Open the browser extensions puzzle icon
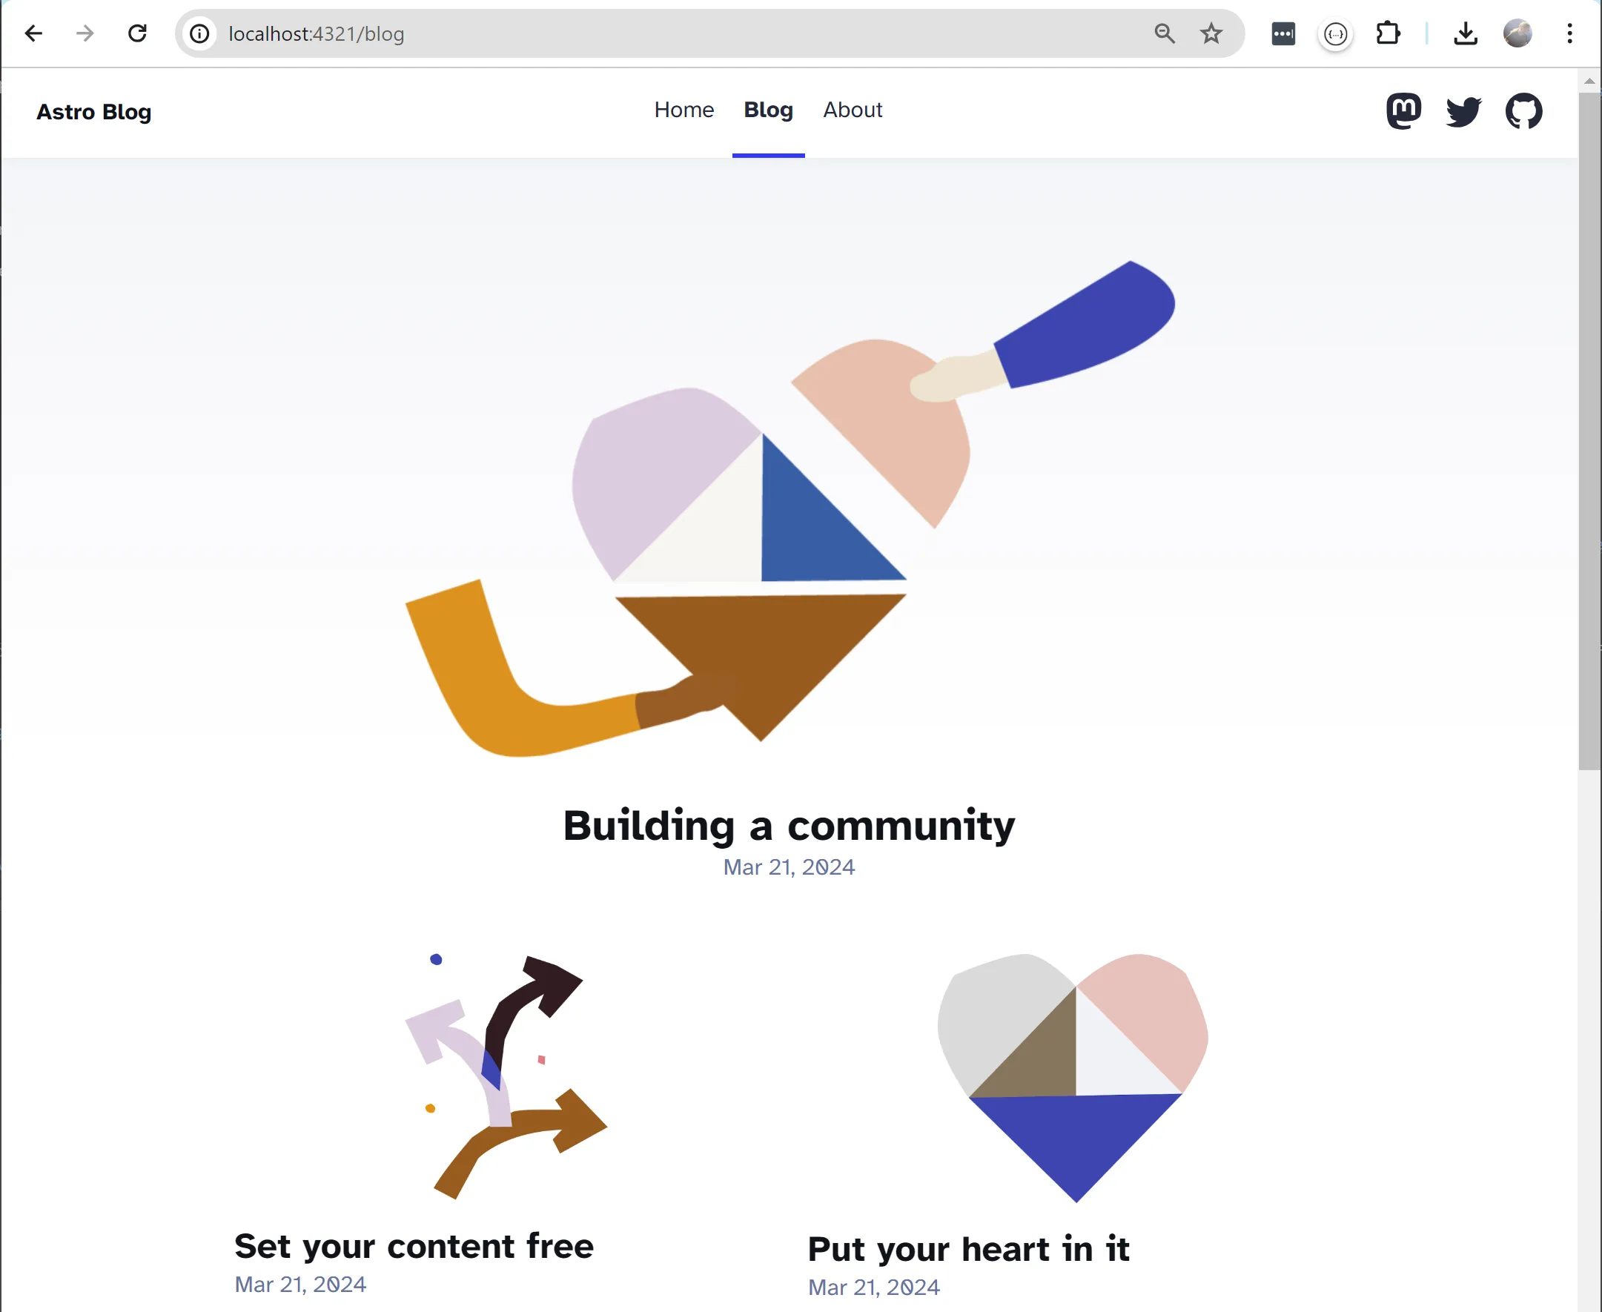The height and width of the screenshot is (1312, 1602). coord(1388,33)
